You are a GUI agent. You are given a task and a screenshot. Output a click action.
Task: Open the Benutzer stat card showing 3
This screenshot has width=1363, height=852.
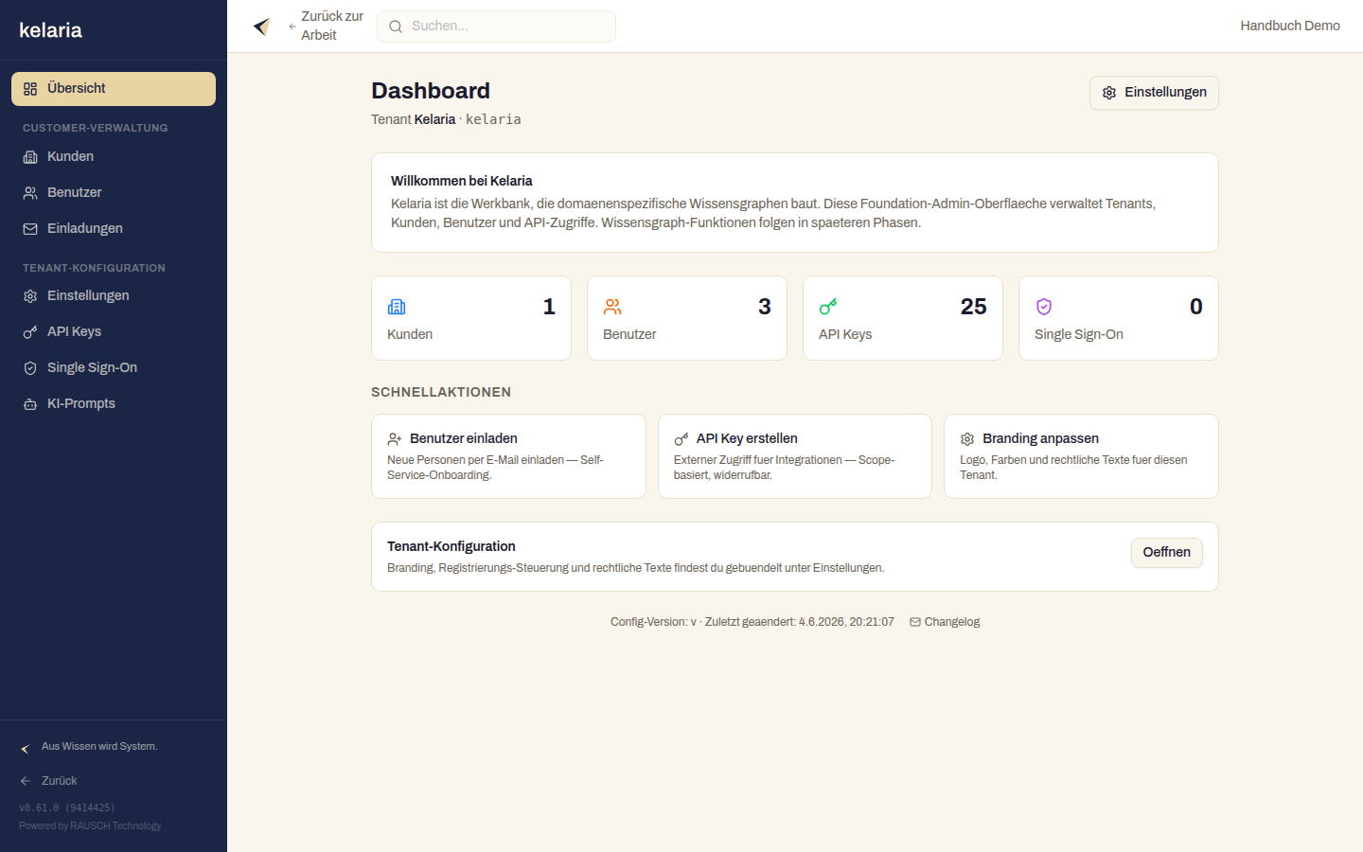click(x=687, y=318)
